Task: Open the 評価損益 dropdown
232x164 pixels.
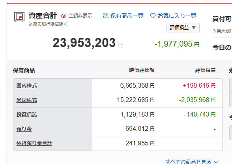Action: pyautogui.click(x=183, y=28)
